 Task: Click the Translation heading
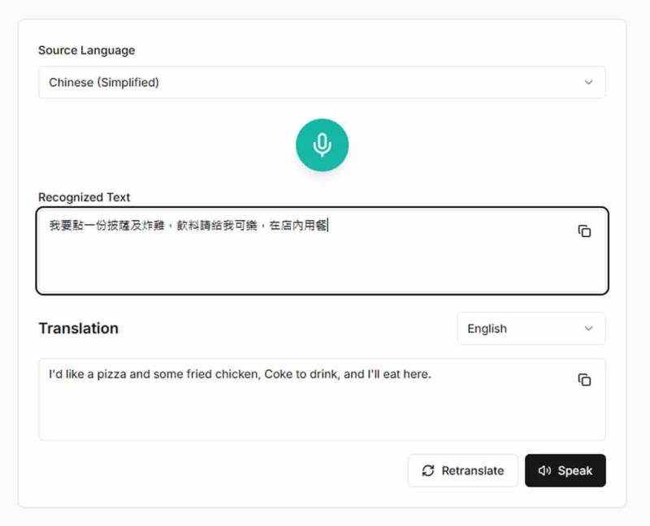tap(78, 329)
